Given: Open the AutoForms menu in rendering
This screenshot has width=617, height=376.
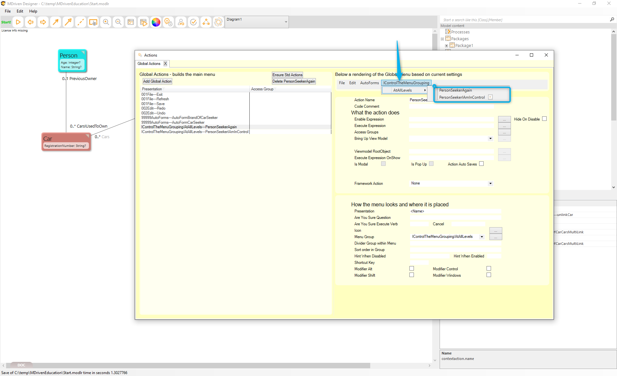Looking at the screenshot, I should tap(369, 83).
